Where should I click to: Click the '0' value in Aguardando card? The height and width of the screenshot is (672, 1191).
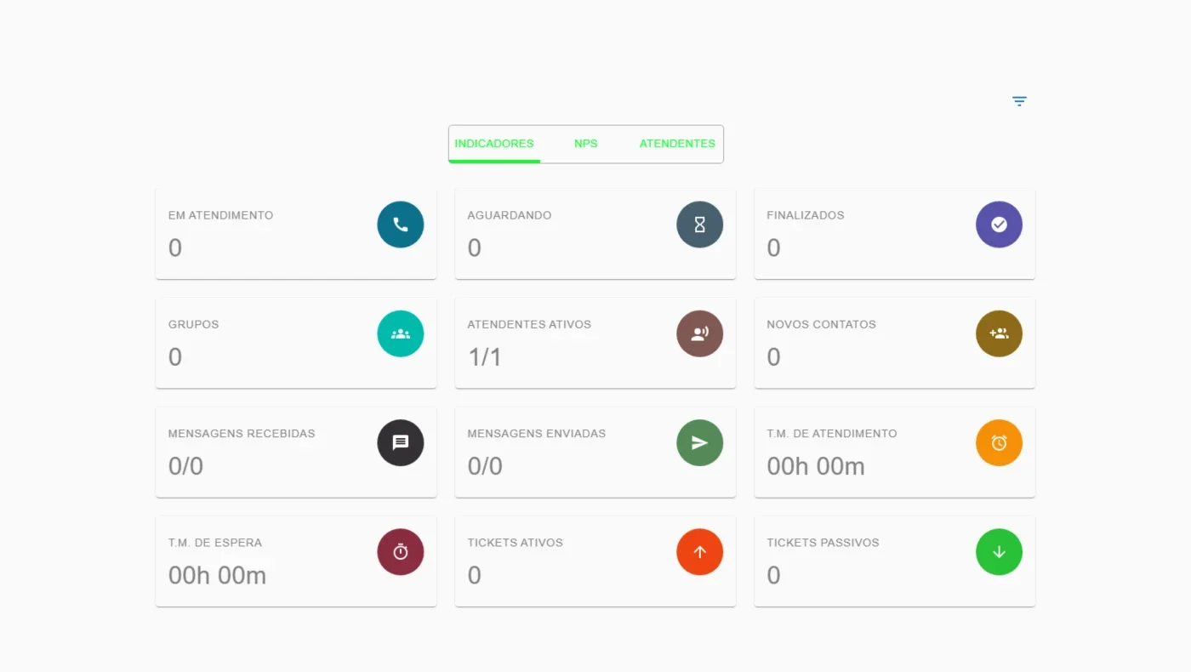pyautogui.click(x=475, y=248)
